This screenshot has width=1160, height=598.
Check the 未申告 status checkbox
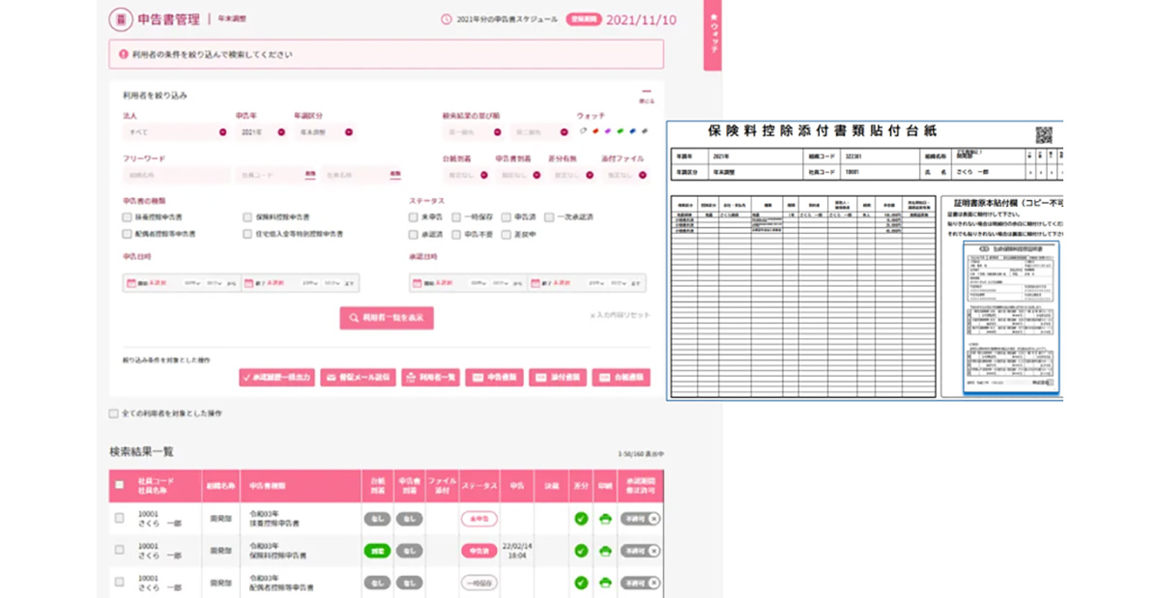[415, 218]
